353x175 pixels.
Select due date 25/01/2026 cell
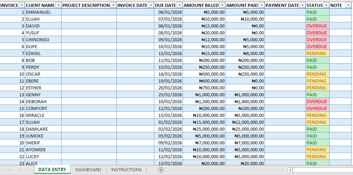pos(168,95)
